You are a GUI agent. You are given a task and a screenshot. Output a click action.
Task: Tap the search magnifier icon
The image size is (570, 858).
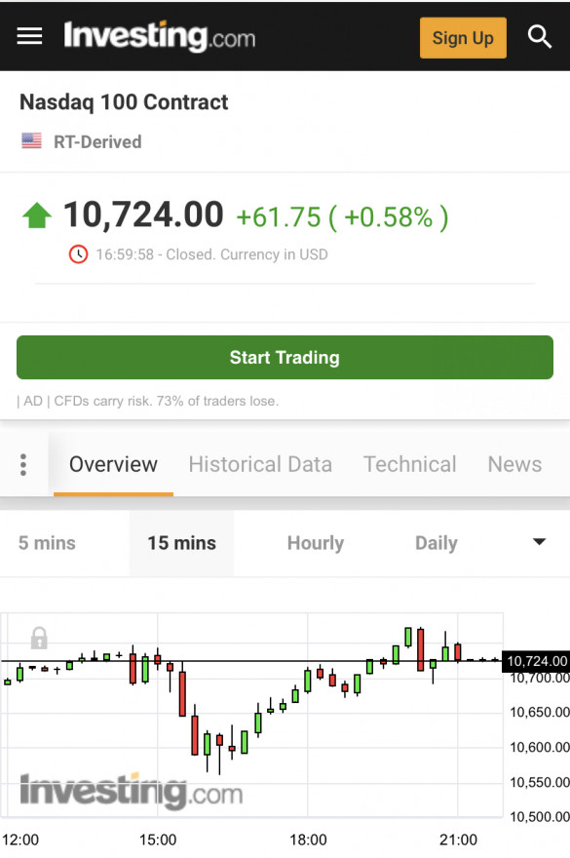540,37
